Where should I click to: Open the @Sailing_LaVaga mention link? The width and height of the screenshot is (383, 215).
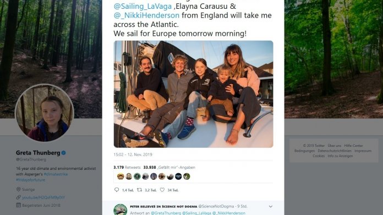tap(143, 7)
